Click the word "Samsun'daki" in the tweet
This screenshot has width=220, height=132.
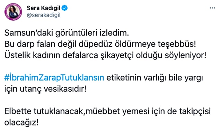point(29,33)
